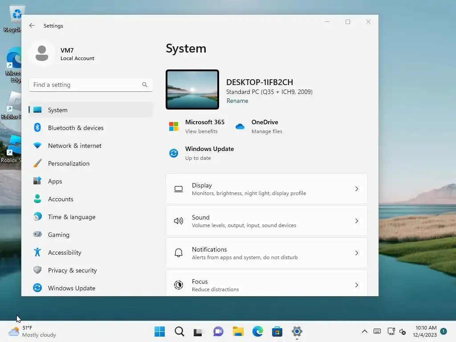The width and height of the screenshot is (456, 342).
Task: Open the Display settings row
Action: (x=267, y=189)
